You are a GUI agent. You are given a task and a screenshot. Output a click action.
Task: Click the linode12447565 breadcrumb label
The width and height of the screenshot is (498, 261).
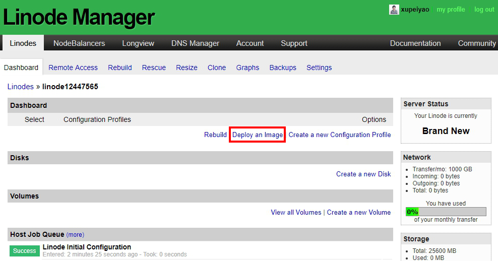coord(70,87)
